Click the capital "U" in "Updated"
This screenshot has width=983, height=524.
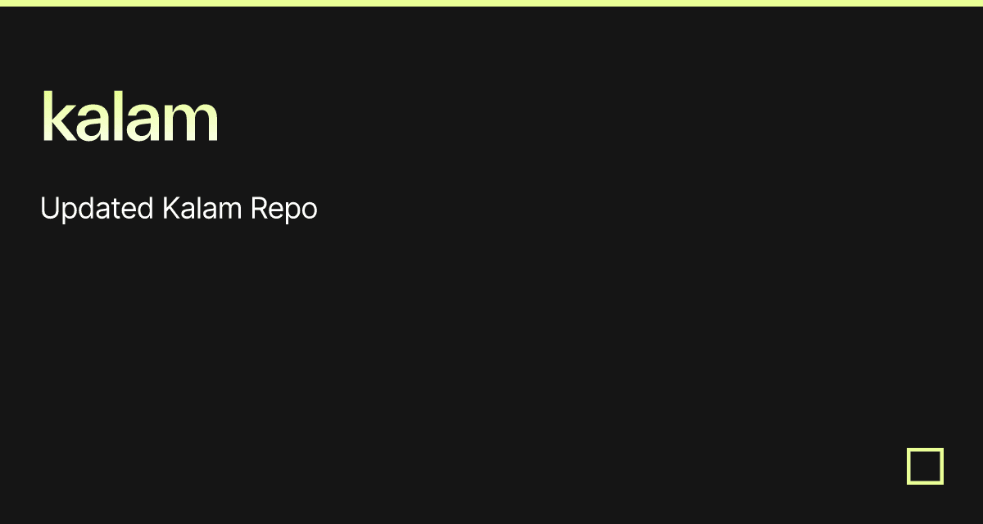point(49,210)
